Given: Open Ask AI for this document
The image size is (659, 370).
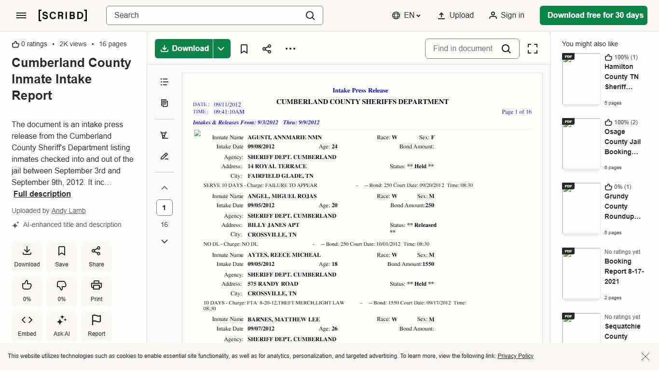Looking at the screenshot, I should pyautogui.click(x=61, y=326).
